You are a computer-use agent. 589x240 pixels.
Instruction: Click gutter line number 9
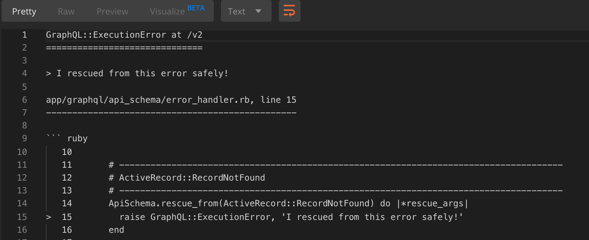point(25,138)
